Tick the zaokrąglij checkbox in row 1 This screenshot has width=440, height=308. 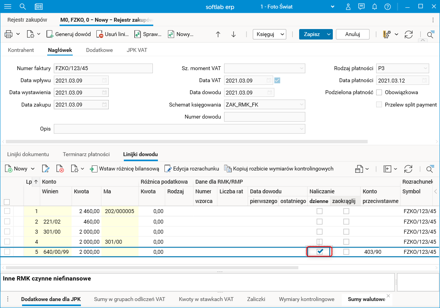(346, 211)
